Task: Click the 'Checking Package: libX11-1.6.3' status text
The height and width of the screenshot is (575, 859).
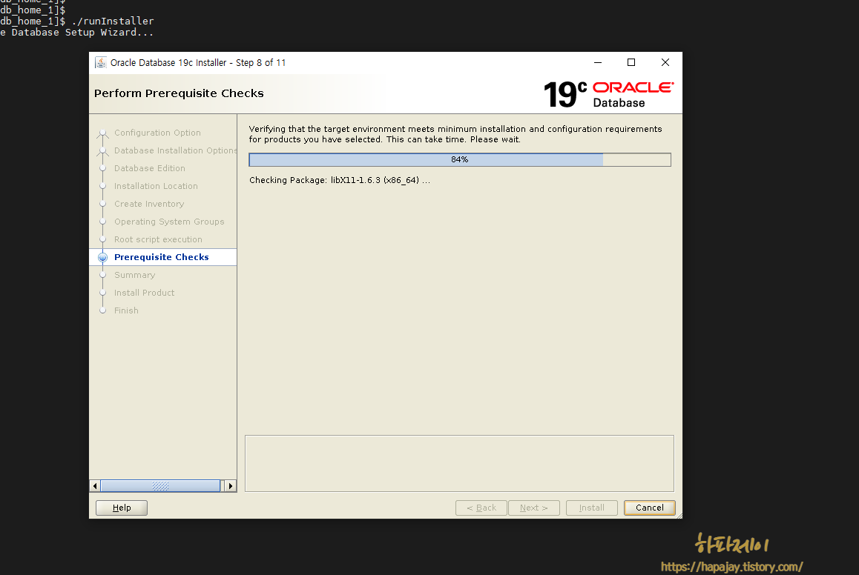Action: pyautogui.click(x=340, y=180)
